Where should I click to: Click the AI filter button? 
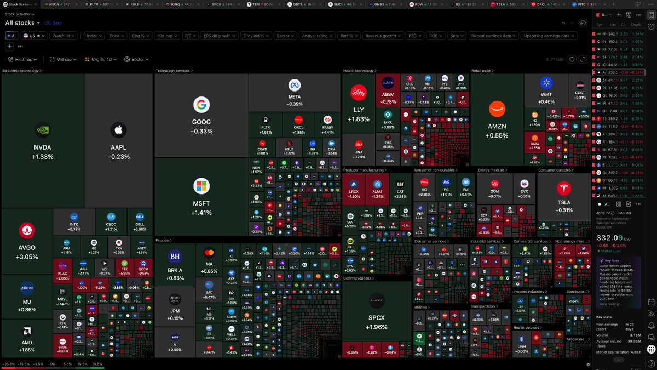coord(11,36)
